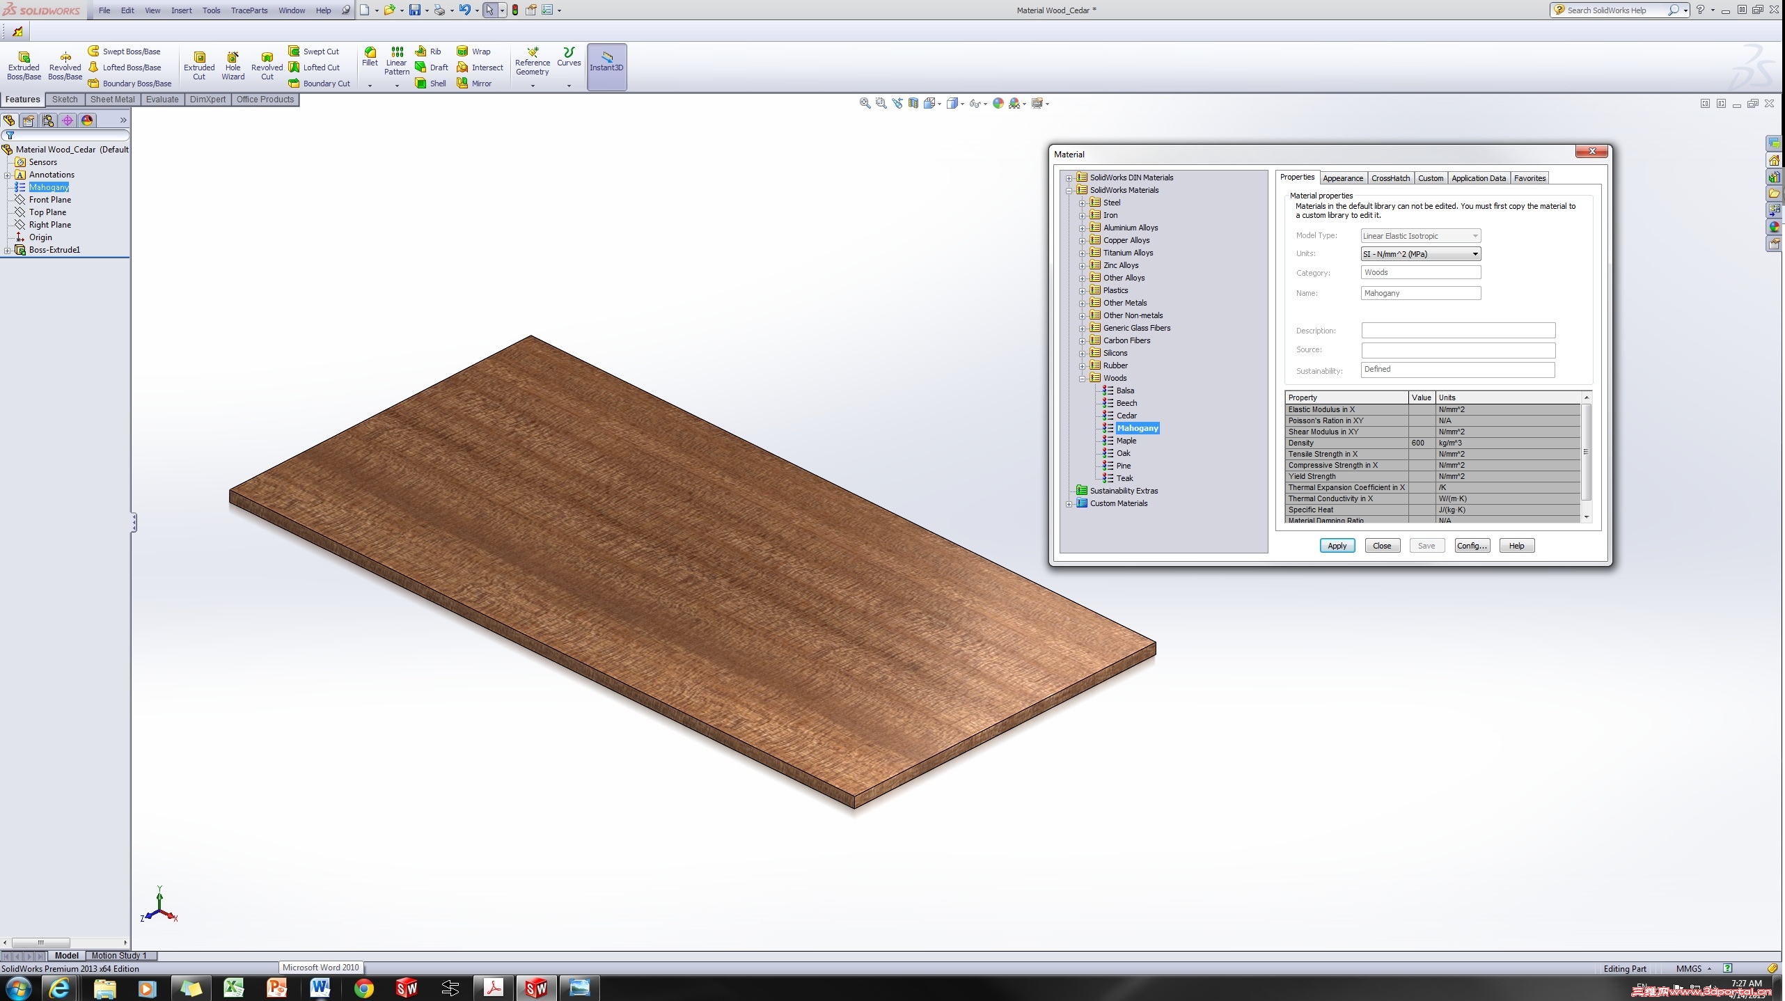Screen dimensions: 1785x1001
Task: Open Microsoft Word from the taskbar
Action: coord(320,988)
